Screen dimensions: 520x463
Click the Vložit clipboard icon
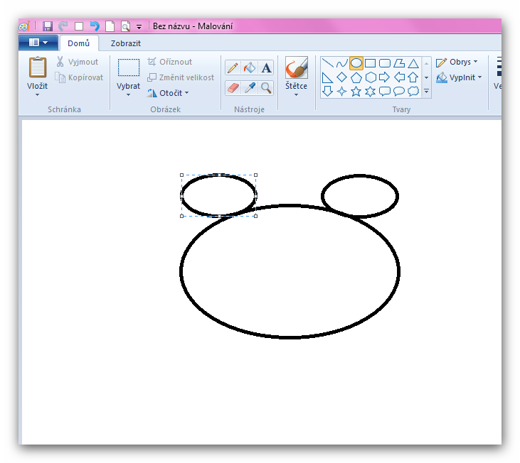tap(38, 67)
